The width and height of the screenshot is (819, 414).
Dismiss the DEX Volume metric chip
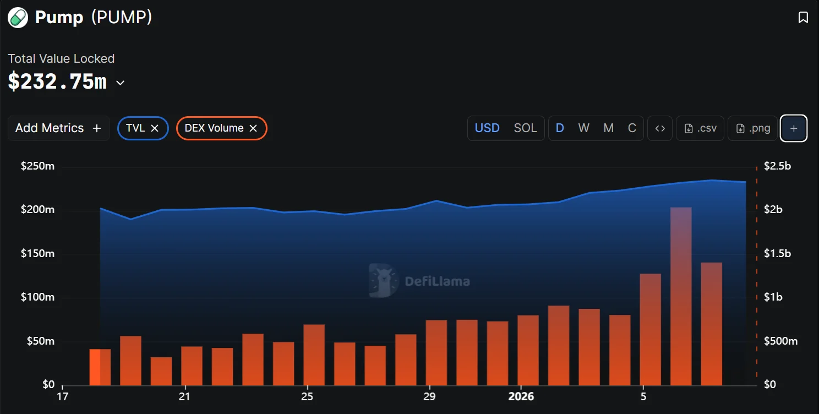pos(253,128)
